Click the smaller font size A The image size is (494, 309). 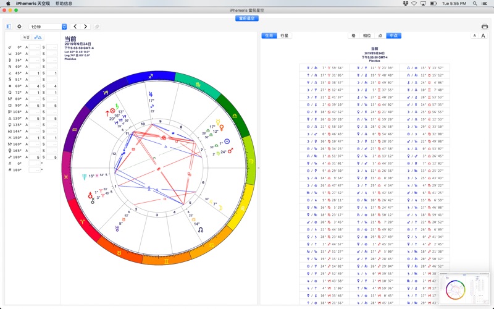(x=475, y=36)
